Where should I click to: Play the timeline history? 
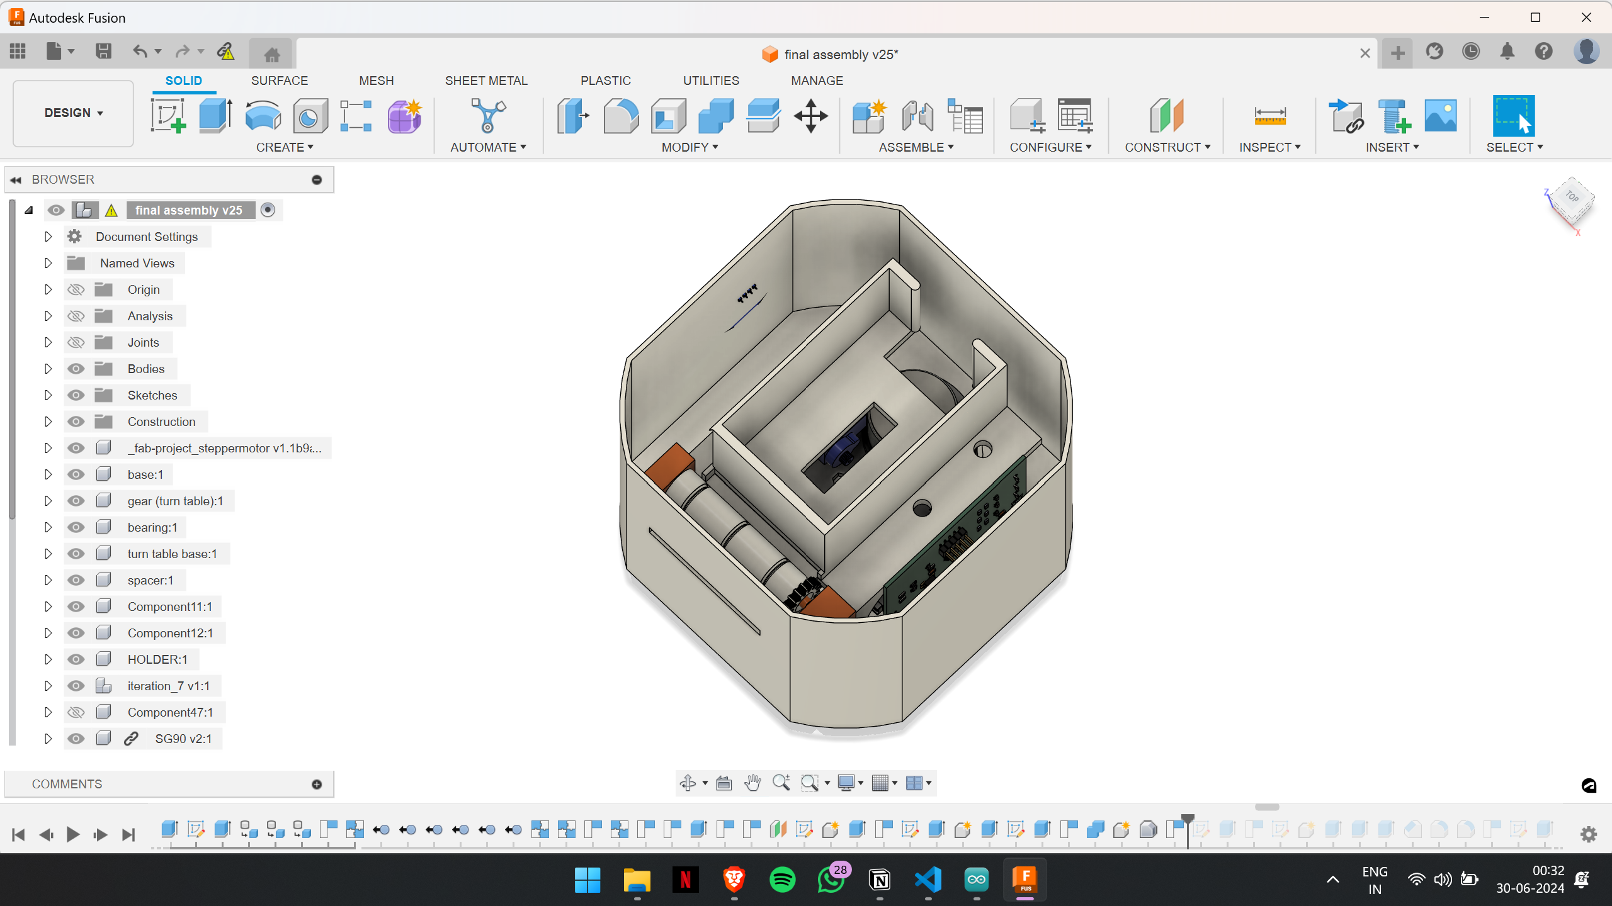click(73, 835)
